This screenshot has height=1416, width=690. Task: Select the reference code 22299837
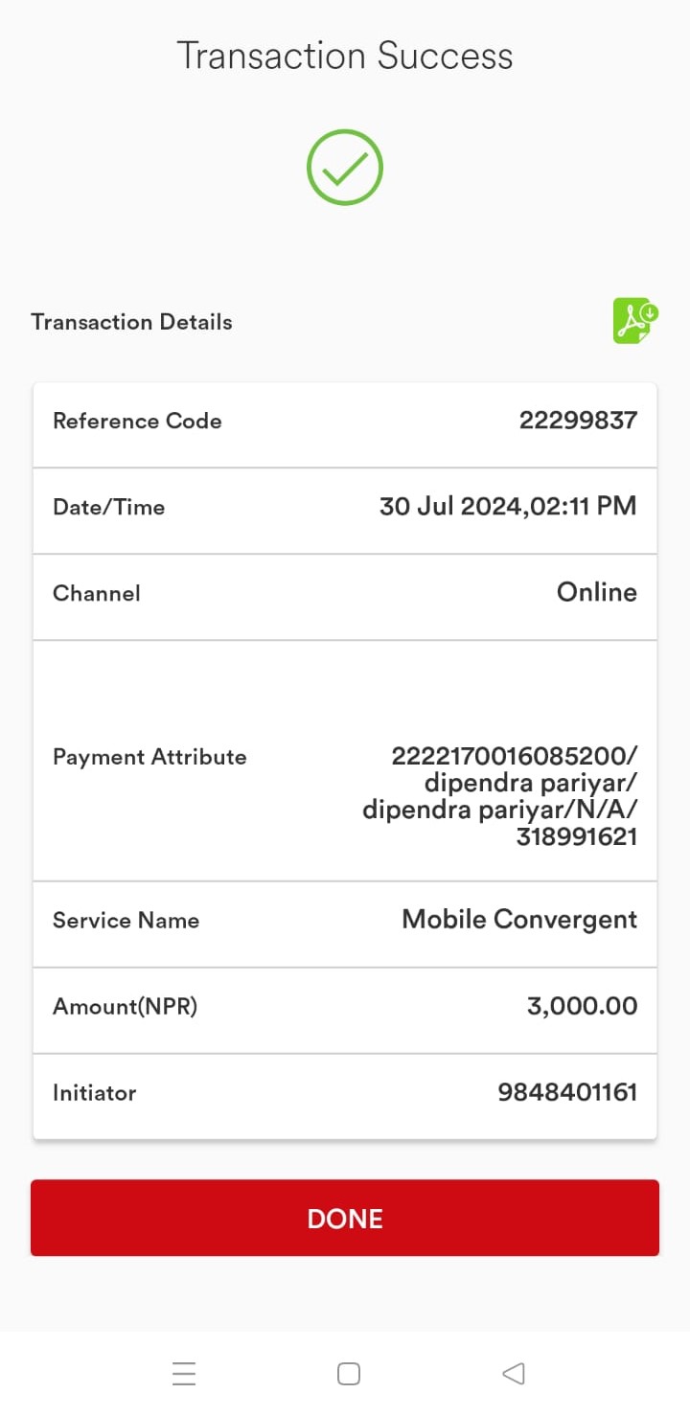coord(578,421)
